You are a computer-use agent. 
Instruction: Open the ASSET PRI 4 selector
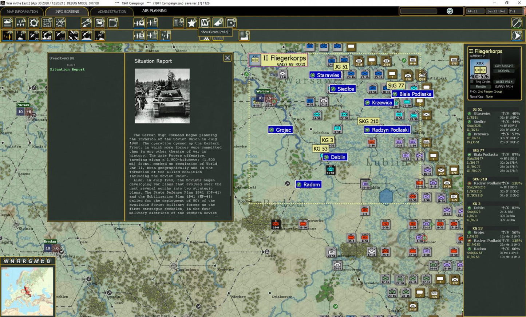pyautogui.click(x=504, y=82)
